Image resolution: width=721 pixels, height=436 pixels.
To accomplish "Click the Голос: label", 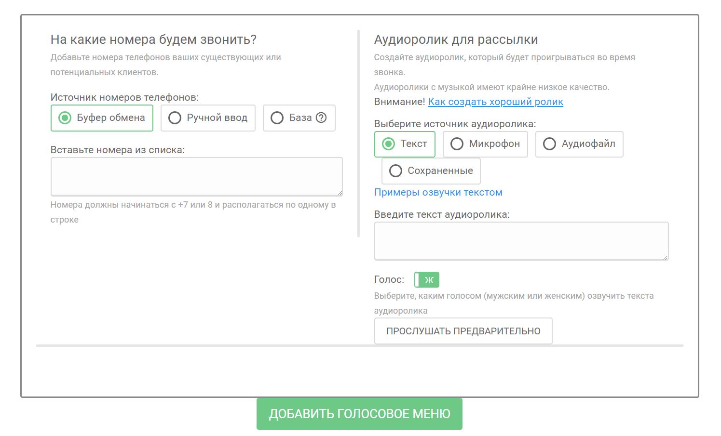I will pyautogui.click(x=389, y=279).
